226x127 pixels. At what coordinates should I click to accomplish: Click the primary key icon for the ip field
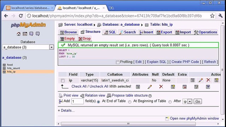(216, 80)
